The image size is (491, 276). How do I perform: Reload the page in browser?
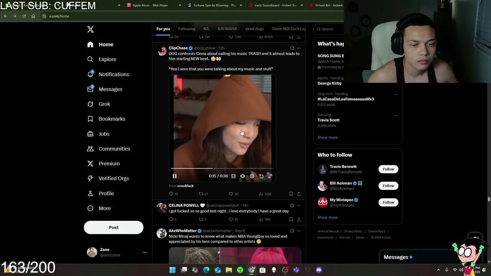click(x=24, y=16)
